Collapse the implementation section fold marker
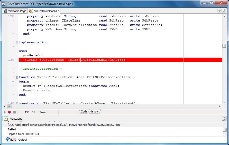The height and width of the screenshot is (145, 229). [x=17, y=43]
